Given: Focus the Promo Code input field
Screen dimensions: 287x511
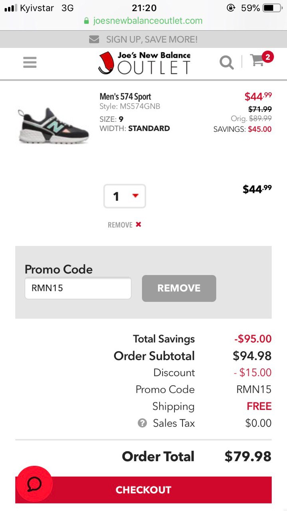Looking at the screenshot, I should (x=78, y=288).
